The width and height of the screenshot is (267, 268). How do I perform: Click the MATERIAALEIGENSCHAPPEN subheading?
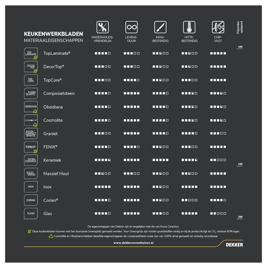click(x=53, y=41)
